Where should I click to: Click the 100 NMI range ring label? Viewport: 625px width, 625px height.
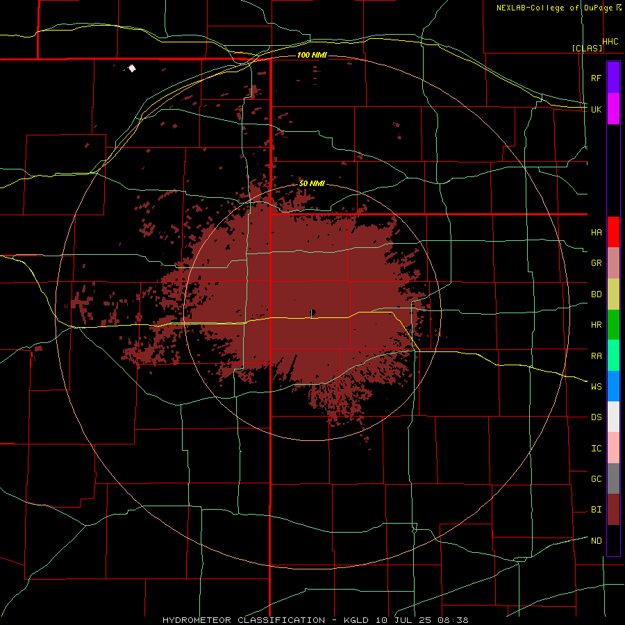312,55
